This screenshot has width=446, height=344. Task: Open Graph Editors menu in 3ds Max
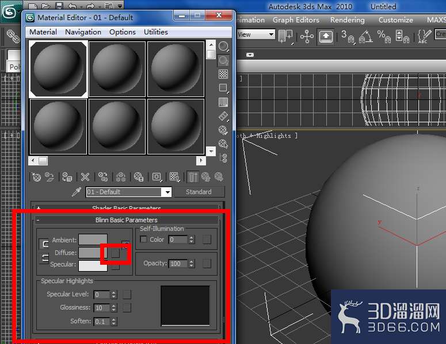pos(296,20)
